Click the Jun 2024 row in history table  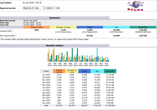(78, 88)
